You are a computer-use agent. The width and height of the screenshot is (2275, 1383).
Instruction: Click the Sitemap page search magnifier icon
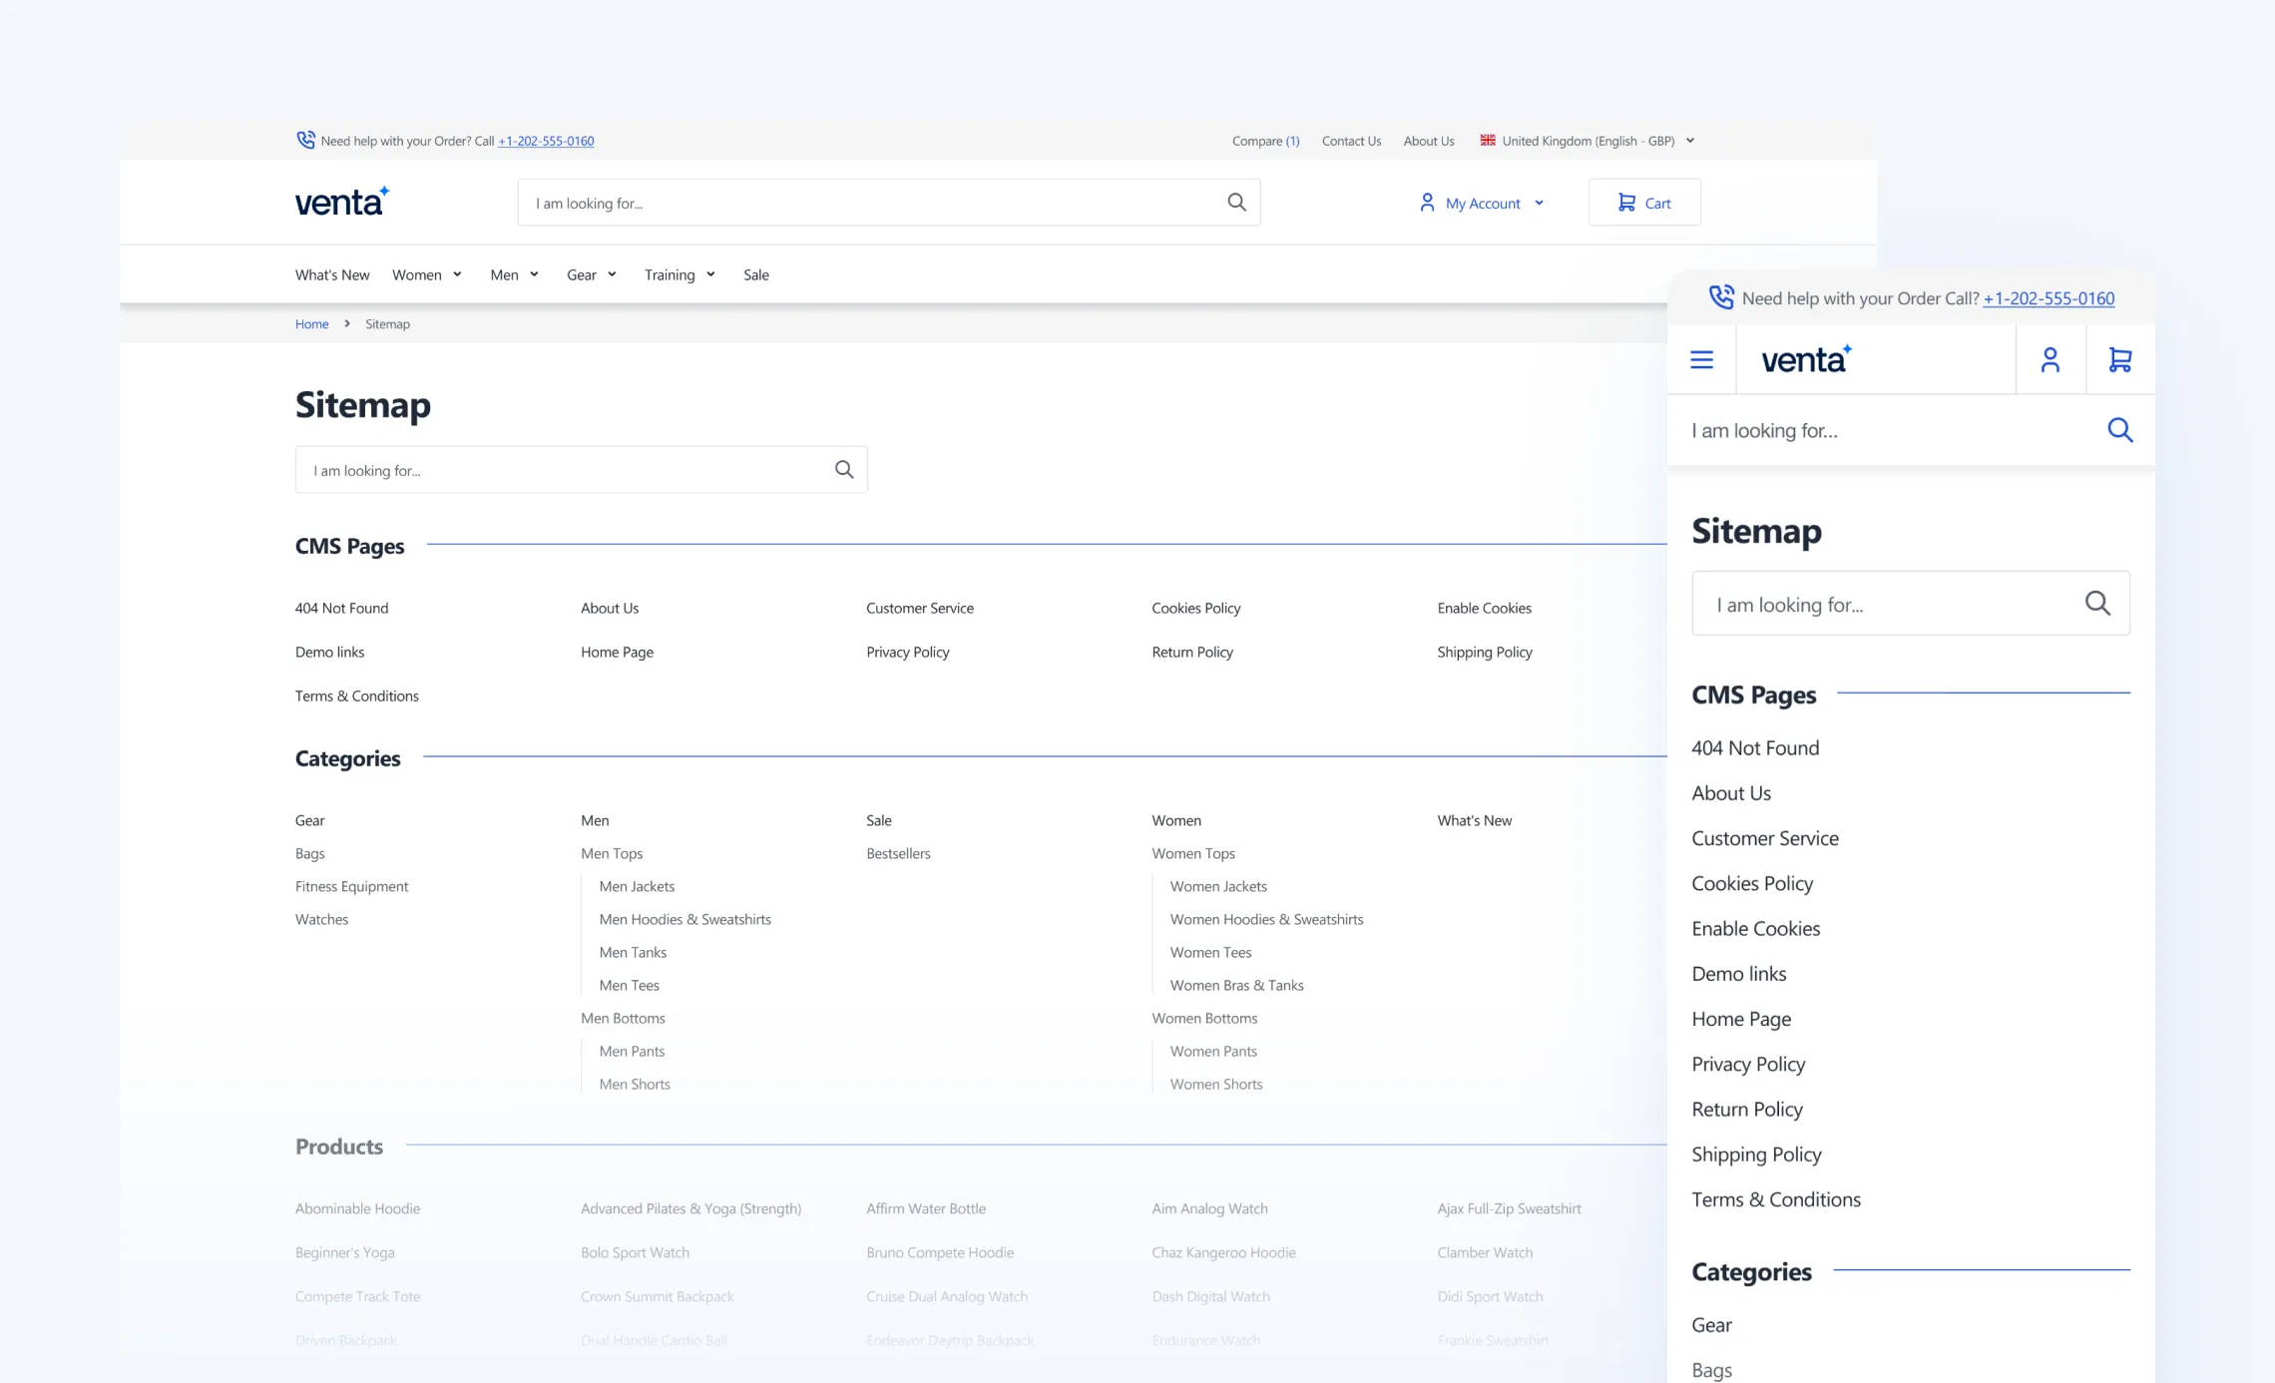pyautogui.click(x=844, y=470)
